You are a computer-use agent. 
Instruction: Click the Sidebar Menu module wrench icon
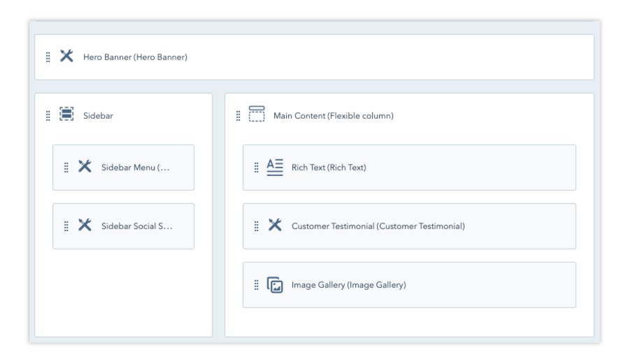(85, 166)
